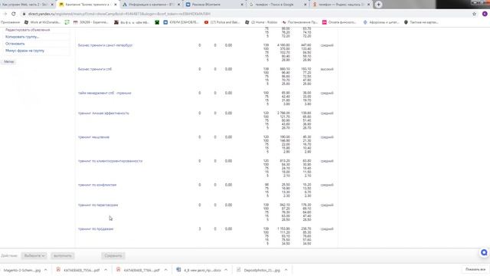The width and height of the screenshot is (490, 276).
Task: Open keyword 'тренинг по конфликтам'
Action: coord(97,185)
